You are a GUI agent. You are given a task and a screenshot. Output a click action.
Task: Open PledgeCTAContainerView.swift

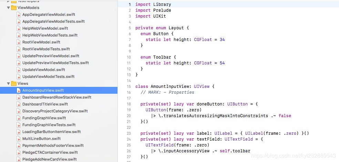[x=50, y=153]
